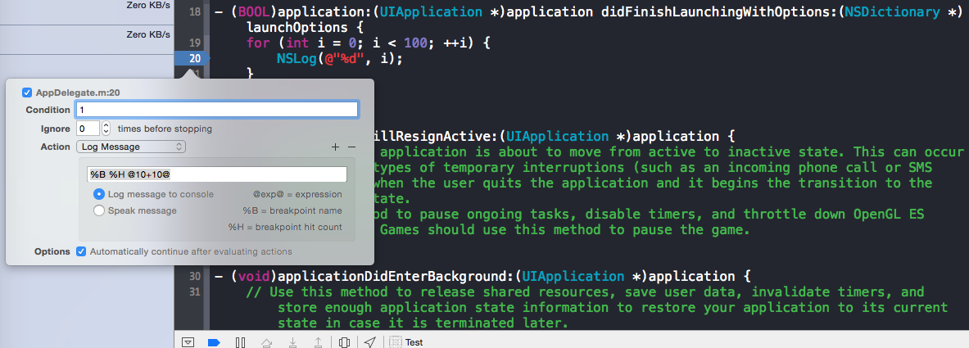969x348 pixels.
Task: Open Debug View Hierarchy
Action: click(x=345, y=341)
